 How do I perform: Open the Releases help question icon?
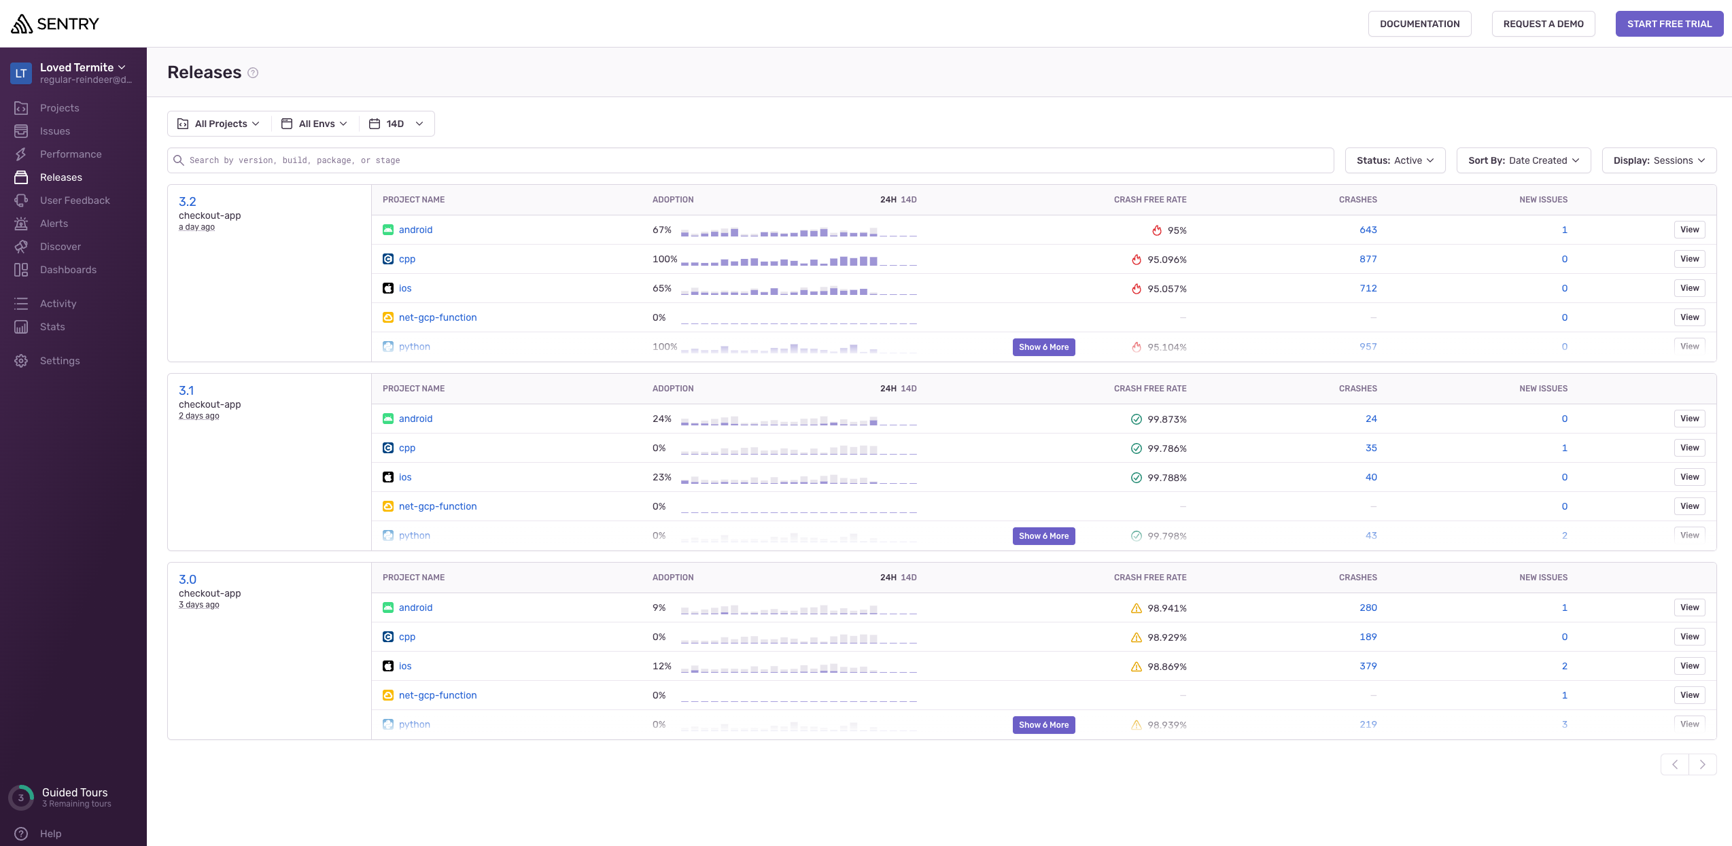click(x=253, y=73)
